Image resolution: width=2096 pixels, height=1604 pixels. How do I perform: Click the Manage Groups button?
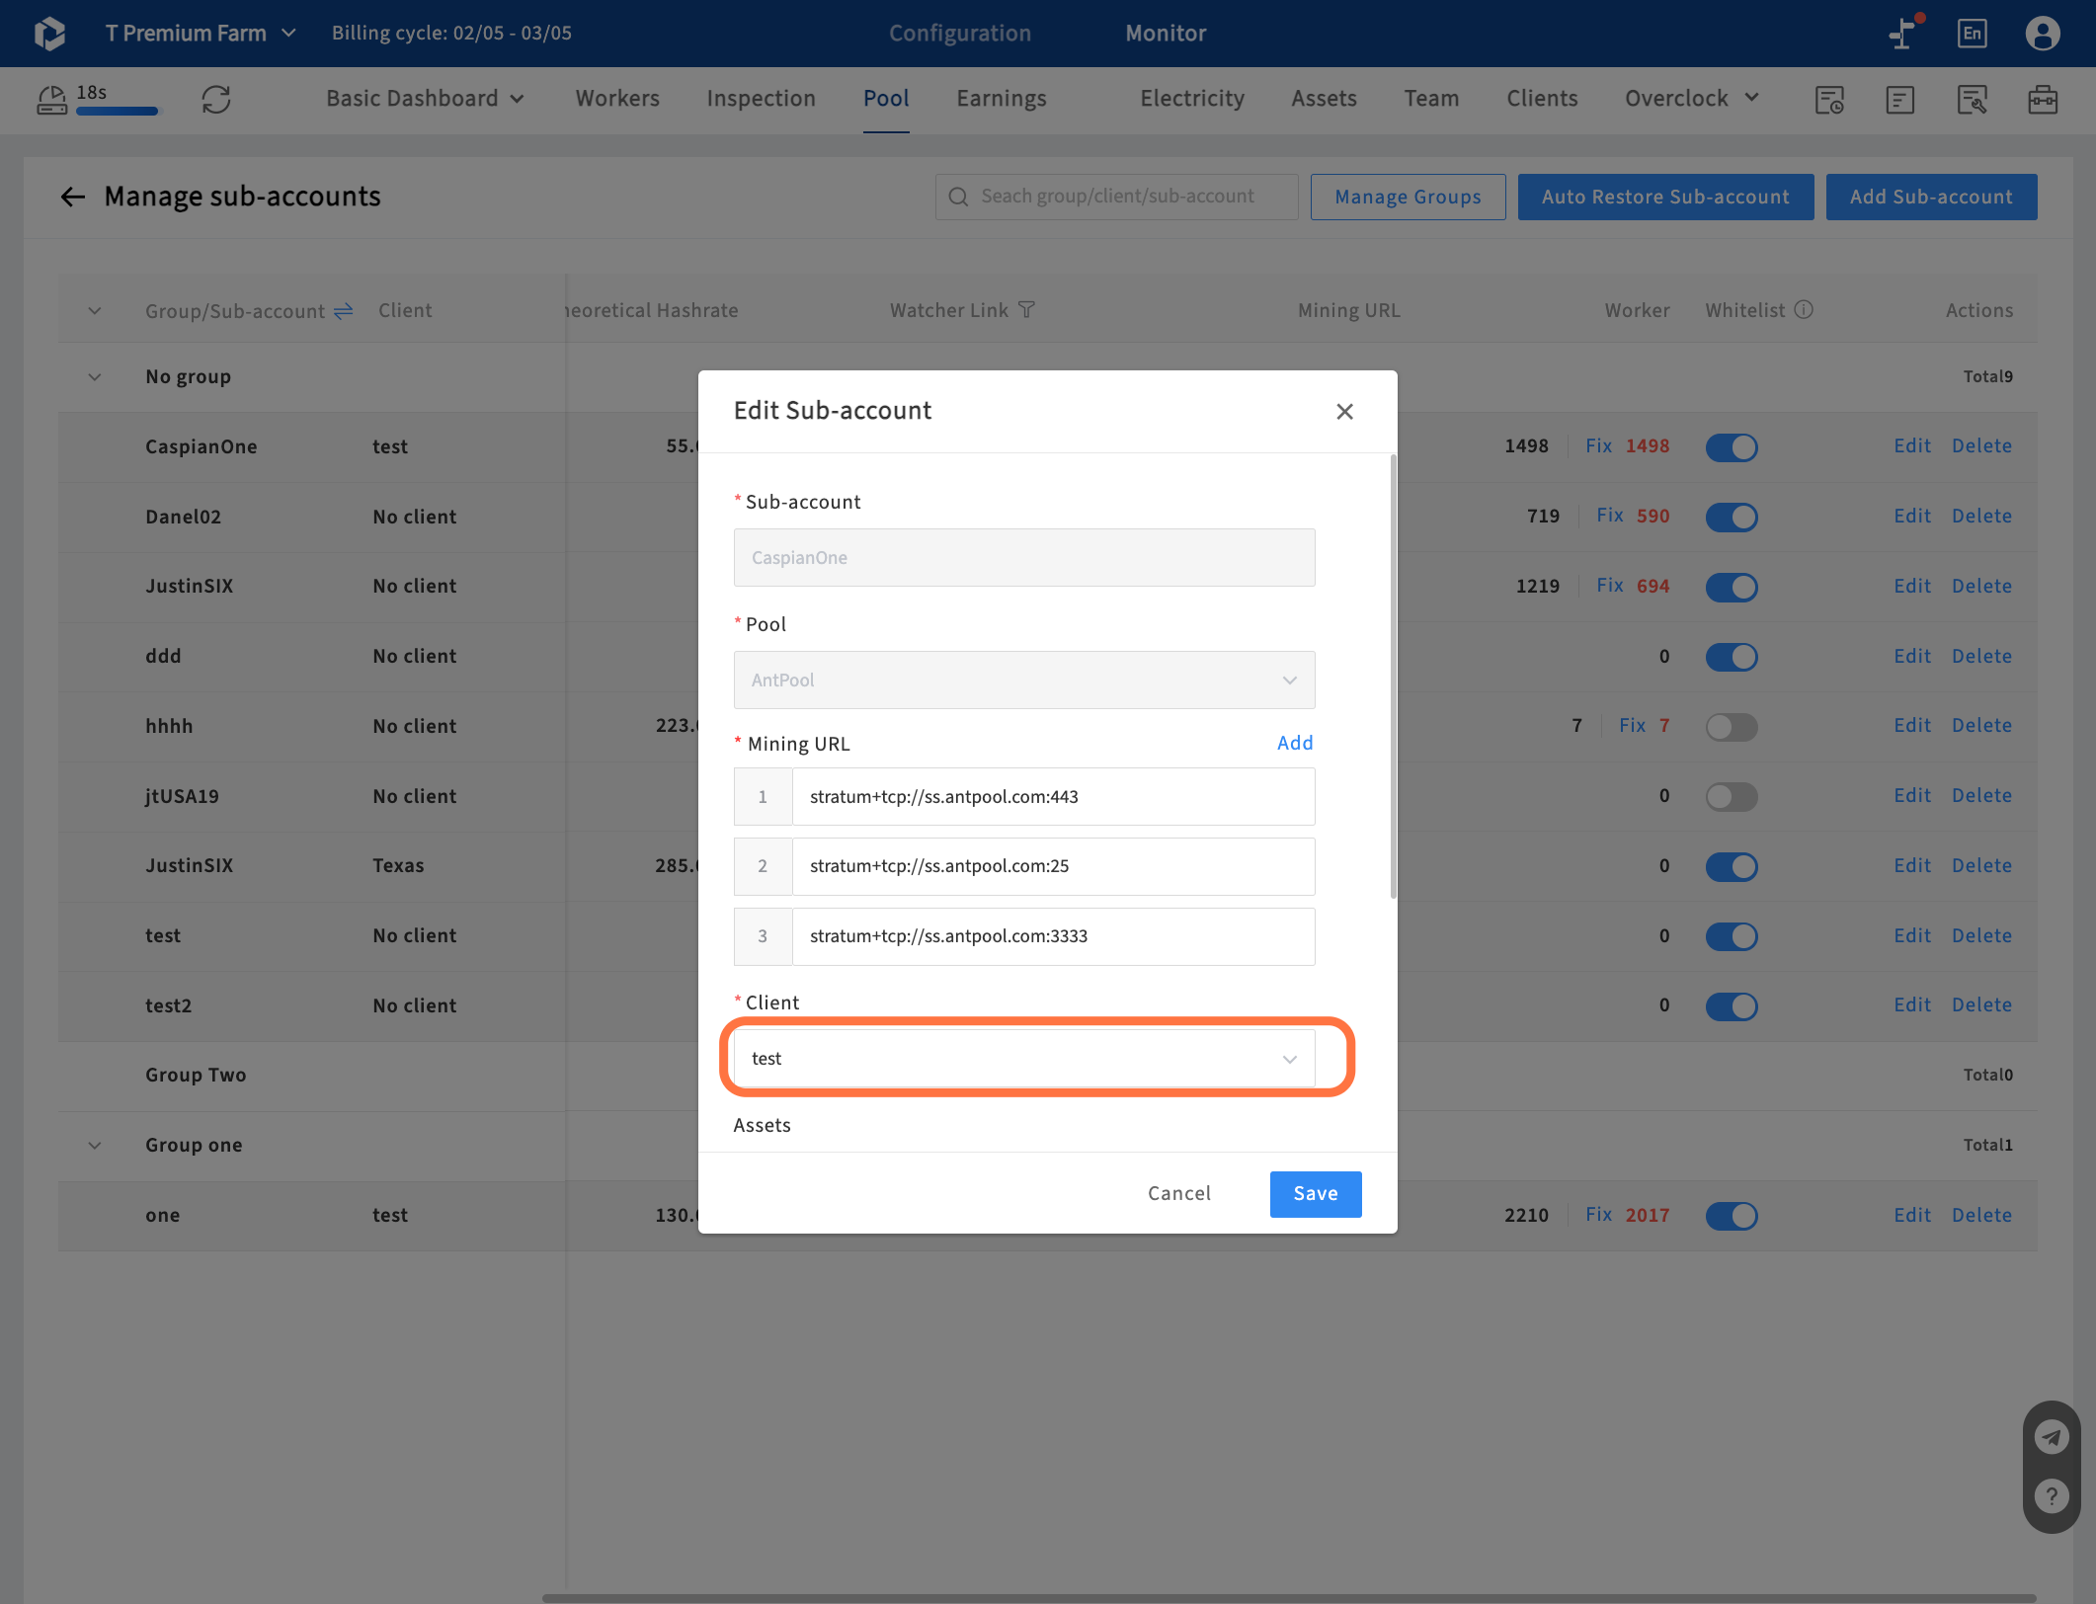[1408, 197]
